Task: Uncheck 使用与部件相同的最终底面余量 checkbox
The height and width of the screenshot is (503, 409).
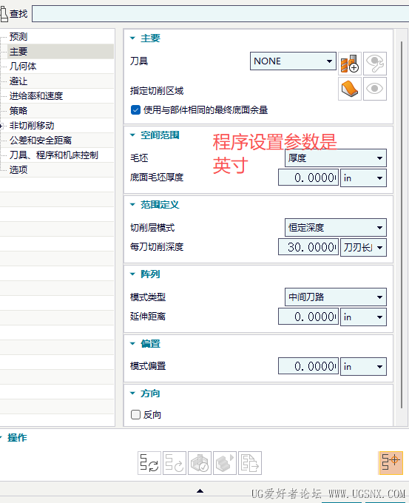Action: point(135,110)
